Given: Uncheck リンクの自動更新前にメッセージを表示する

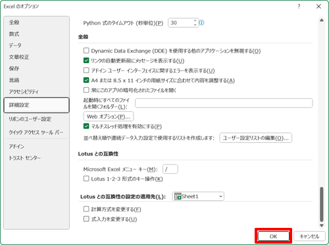Looking at the screenshot, I should 86,61.
